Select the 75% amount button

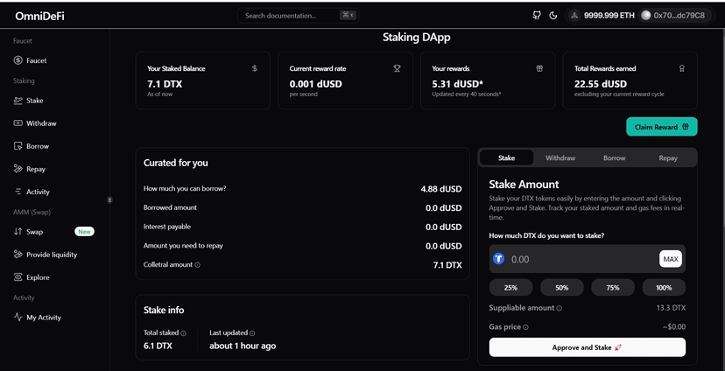[x=613, y=287]
